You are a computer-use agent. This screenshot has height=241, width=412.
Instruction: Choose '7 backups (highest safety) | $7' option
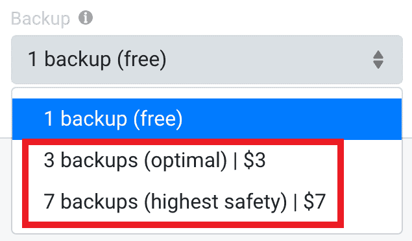point(207,201)
